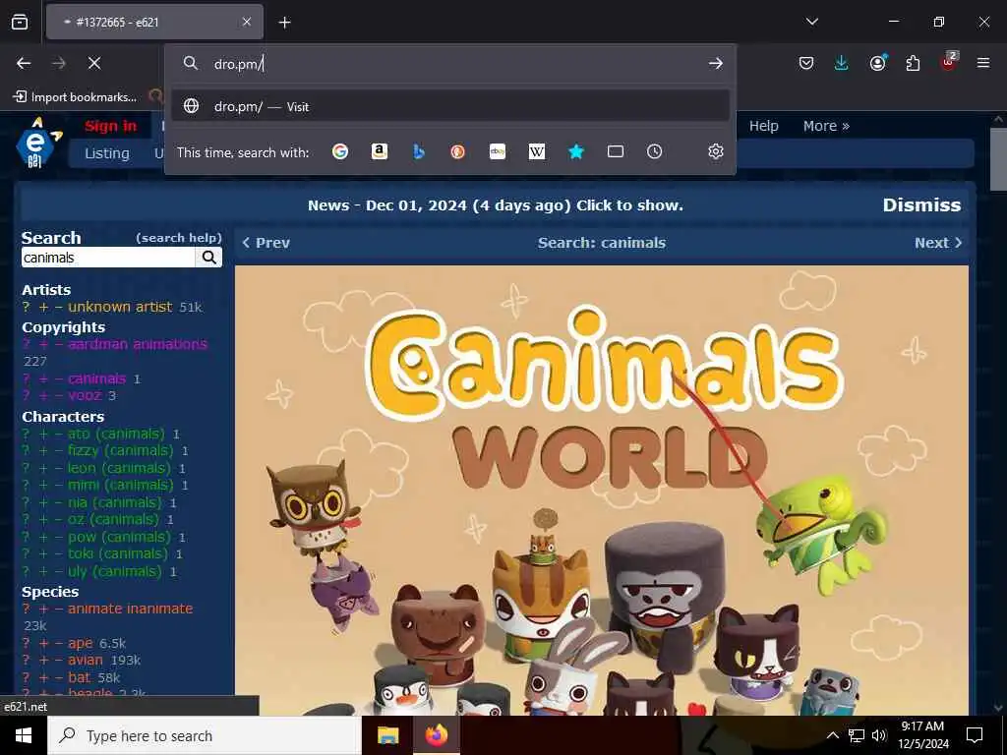Go to the Prev post

266,243
